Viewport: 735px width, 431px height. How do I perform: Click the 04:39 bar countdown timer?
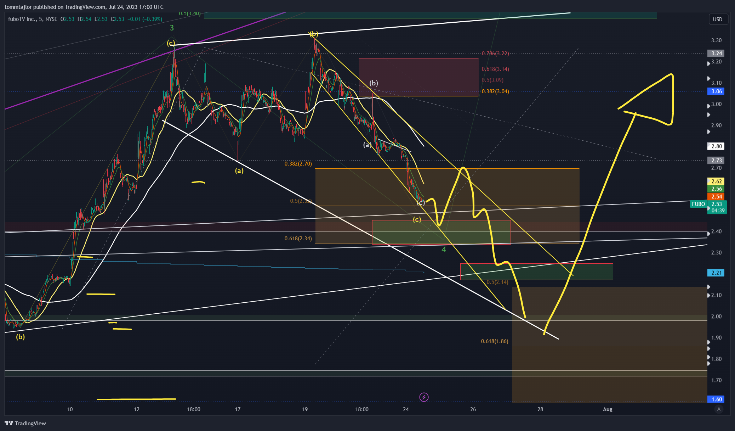pos(718,211)
